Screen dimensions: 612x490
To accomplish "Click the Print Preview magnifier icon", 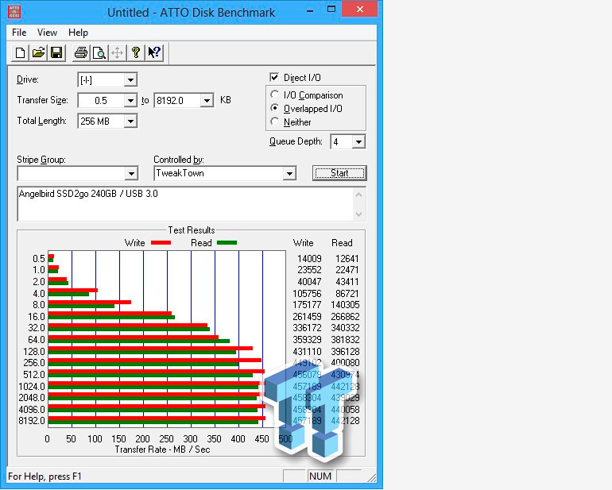I will pos(99,52).
